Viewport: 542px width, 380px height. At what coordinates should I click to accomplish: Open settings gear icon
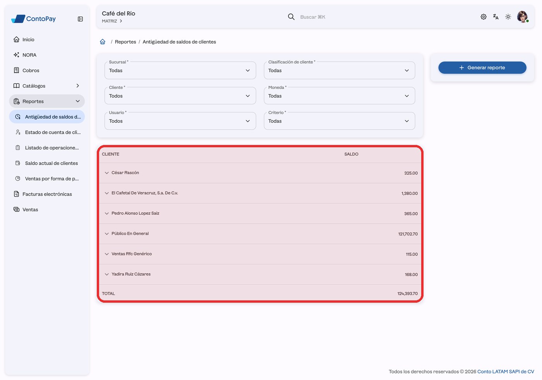click(x=484, y=17)
